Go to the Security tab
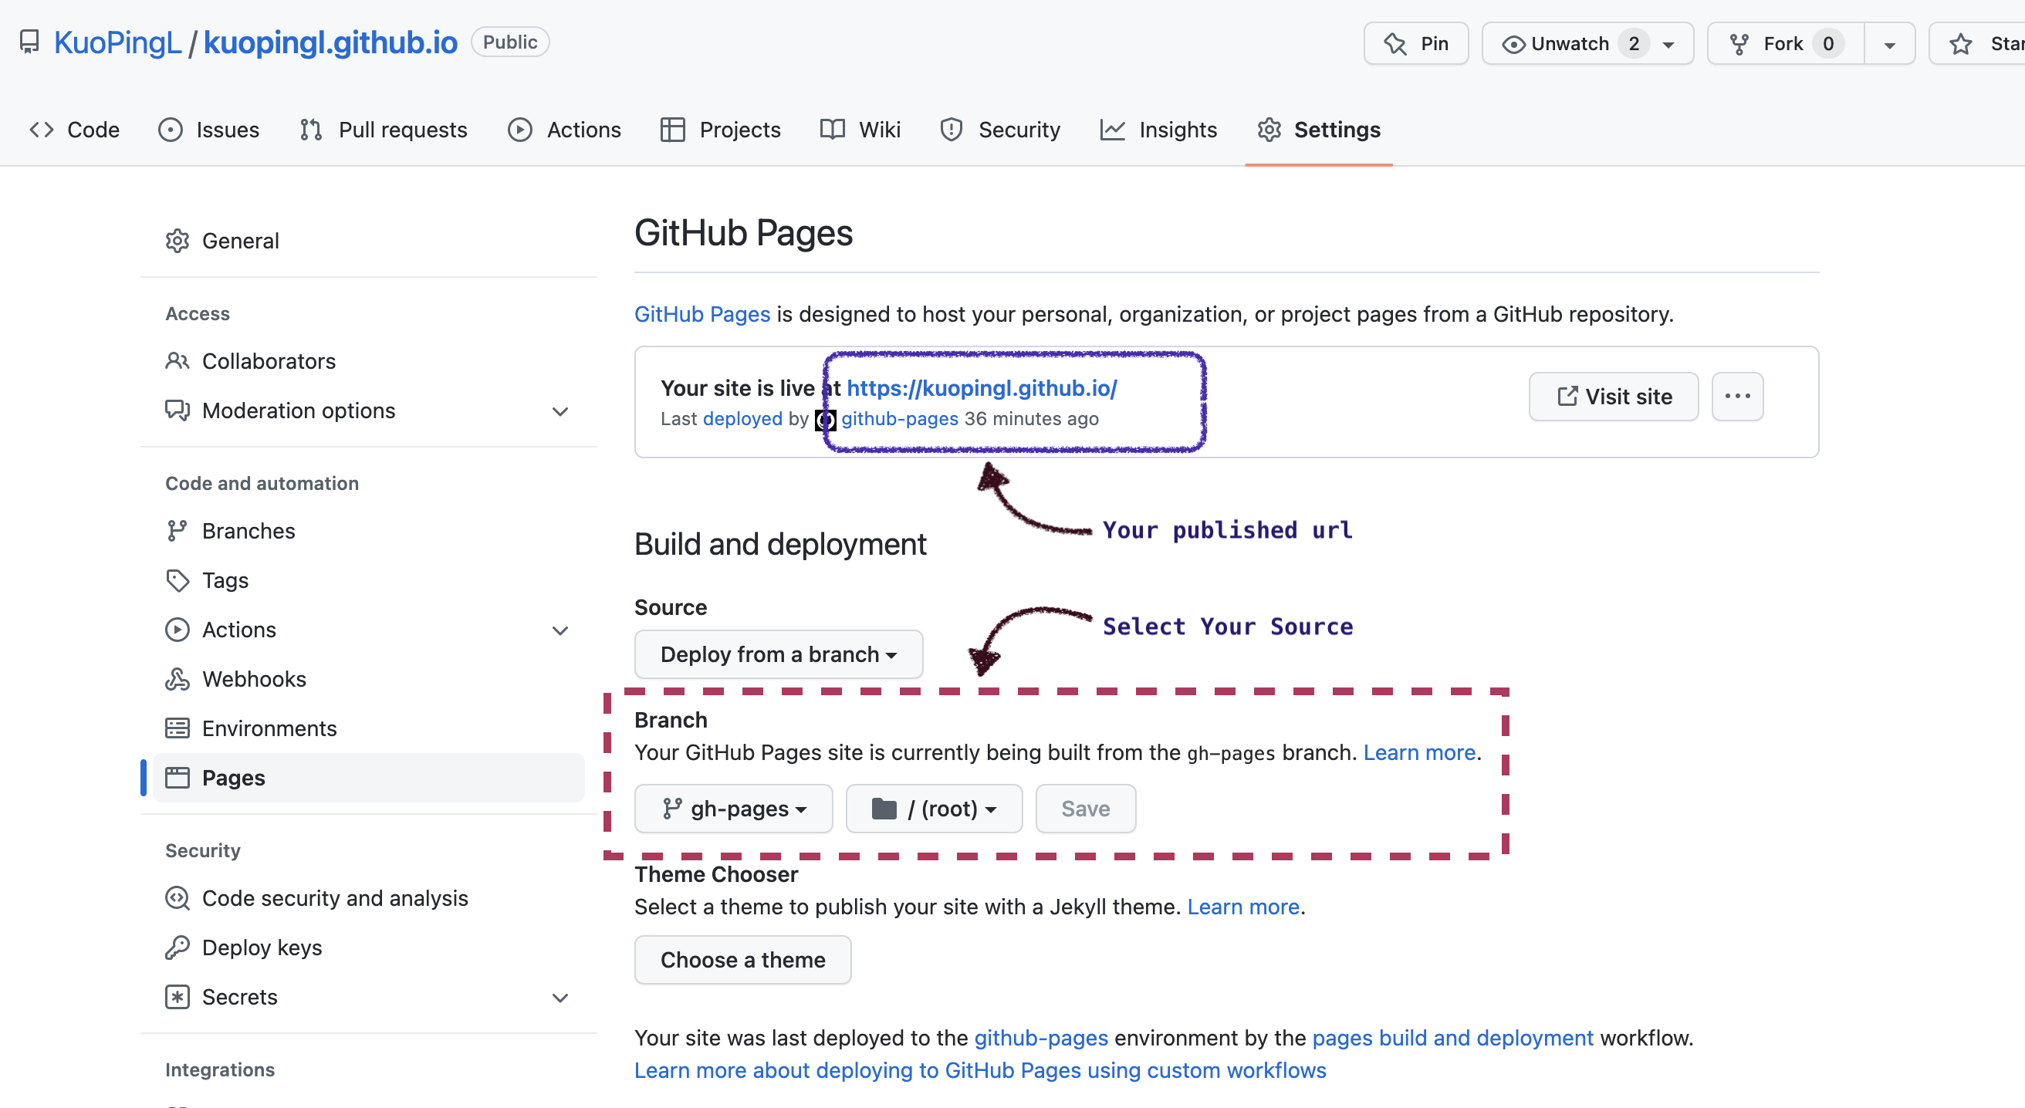This screenshot has height=1108, width=2025. tap(1000, 130)
